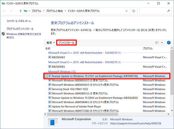The width and height of the screenshot is (174, 129).
Task: Click icon next to KB5003637 security update
Action: click(x=50, y=85)
